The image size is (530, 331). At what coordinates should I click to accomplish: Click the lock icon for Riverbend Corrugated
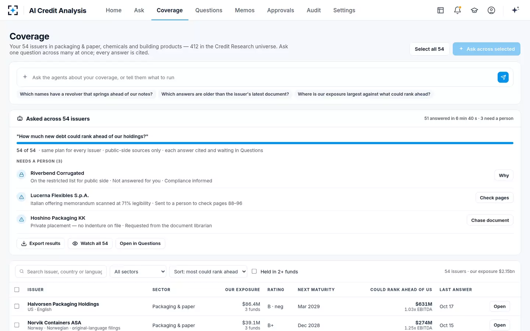[x=21, y=175]
